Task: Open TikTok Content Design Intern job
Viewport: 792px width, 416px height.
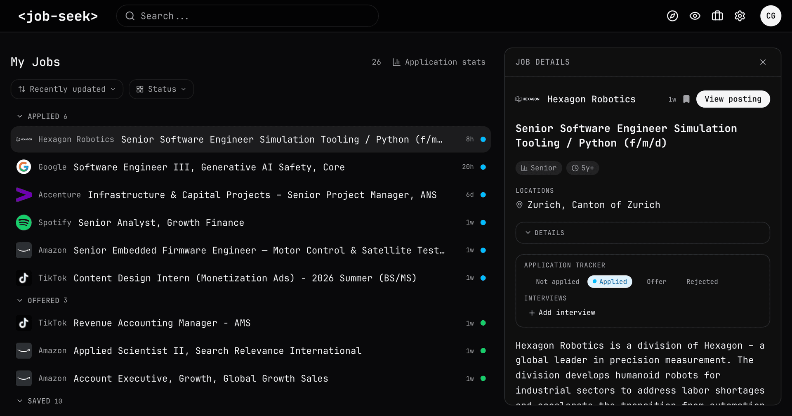Action: 251,278
